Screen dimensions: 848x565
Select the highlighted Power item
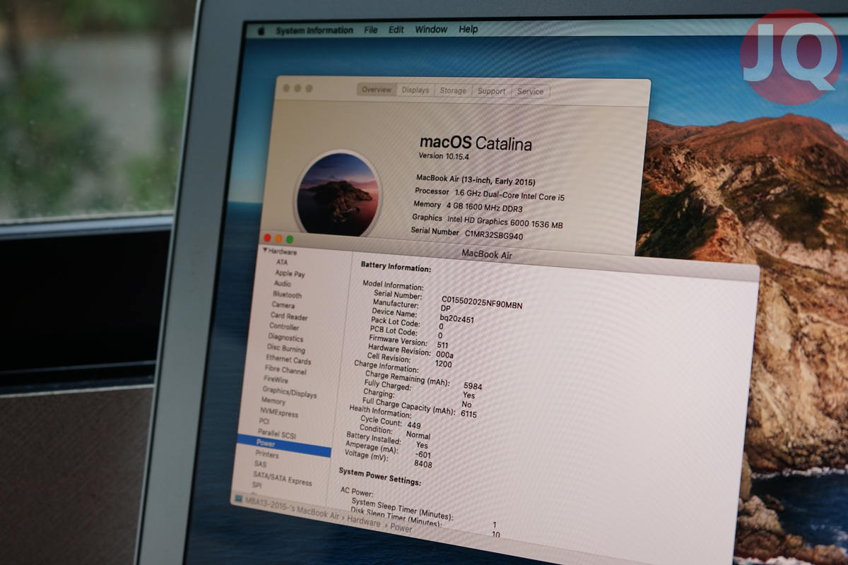[283, 445]
